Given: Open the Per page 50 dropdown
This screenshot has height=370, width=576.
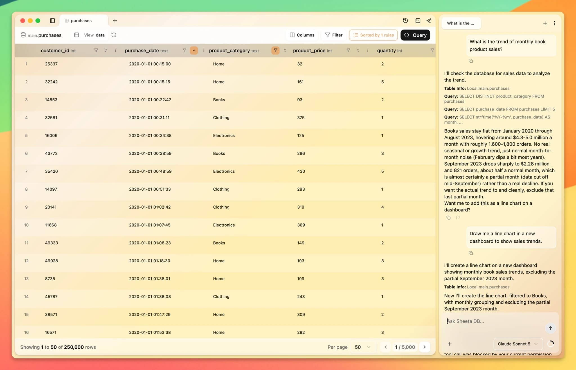Looking at the screenshot, I should tap(363, 347).
